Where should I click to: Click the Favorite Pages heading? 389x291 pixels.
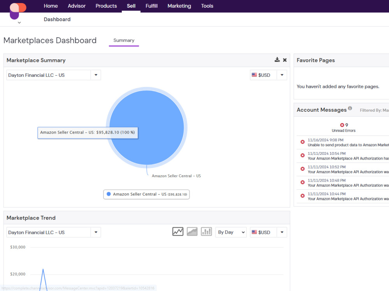(315, 60)
